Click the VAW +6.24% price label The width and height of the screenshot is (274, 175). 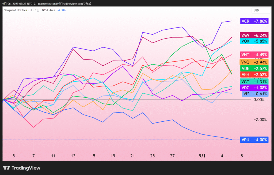click(254, 35)
